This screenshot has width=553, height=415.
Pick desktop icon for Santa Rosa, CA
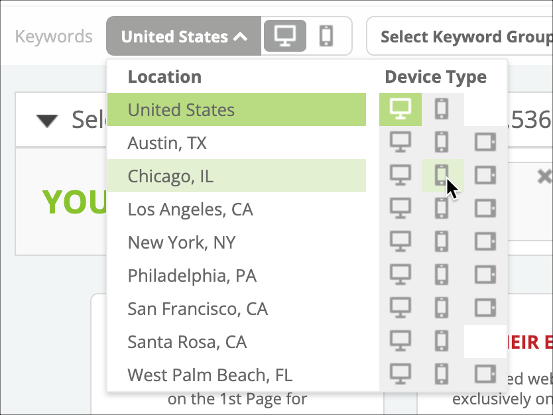(400, 341)
